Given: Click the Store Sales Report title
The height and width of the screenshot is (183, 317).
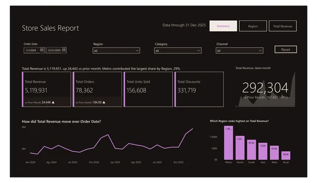Looking at the screenshot, I should [51, 28].
